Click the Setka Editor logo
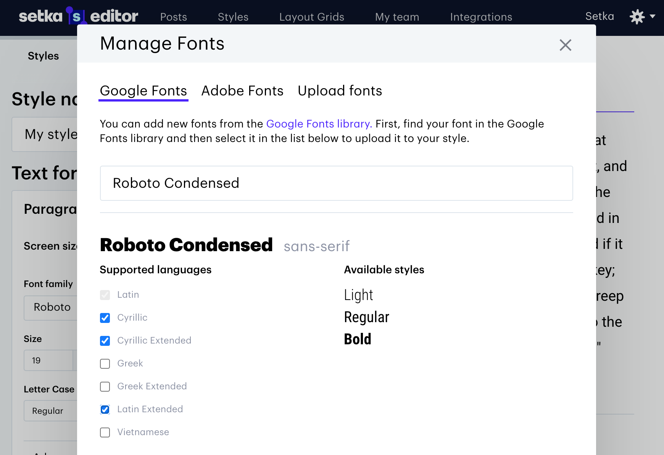Viewport: 664px width, 455px height. pos(78,16)
